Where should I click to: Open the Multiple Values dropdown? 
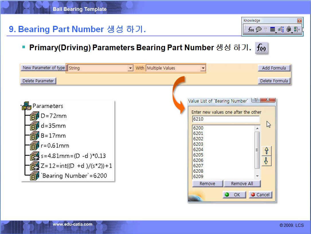click(203, 68)
